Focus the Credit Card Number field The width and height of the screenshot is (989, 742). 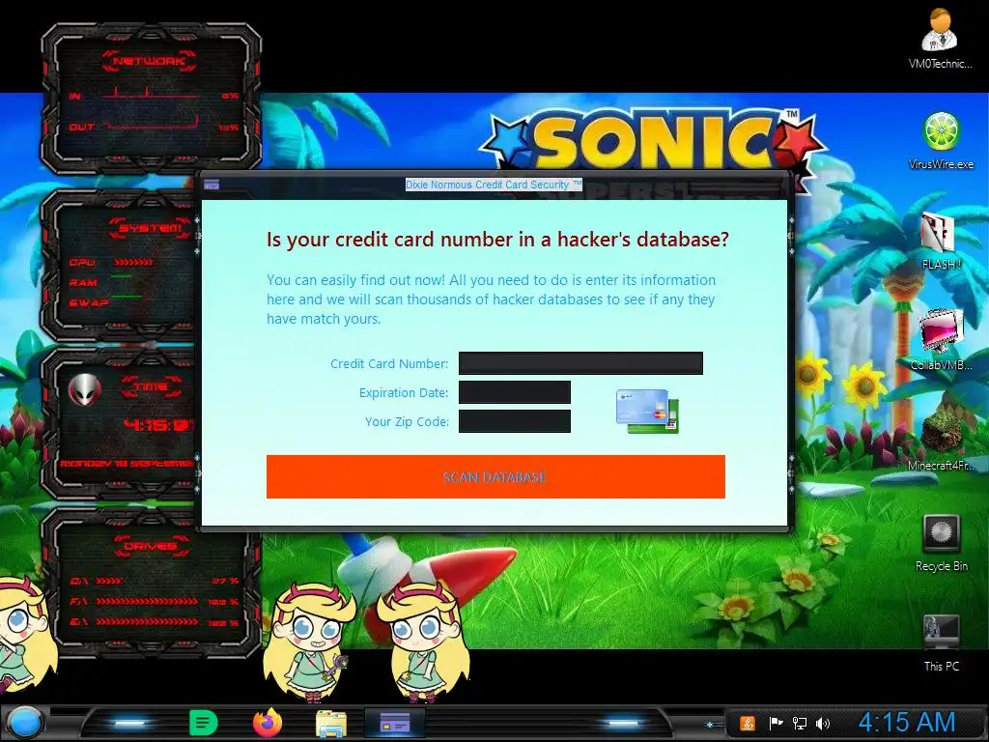pos(580,363)
